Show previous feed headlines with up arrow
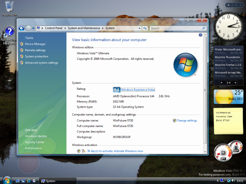The width and height of the screenshot is (246, 184). [x=221, y=82]
